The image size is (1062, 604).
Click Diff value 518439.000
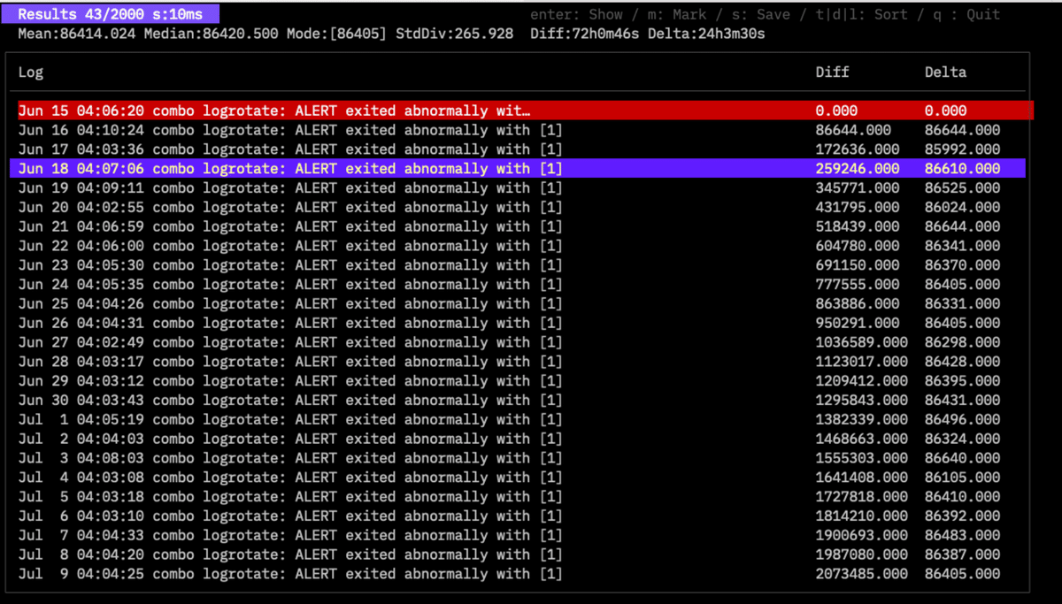[858, 226]
